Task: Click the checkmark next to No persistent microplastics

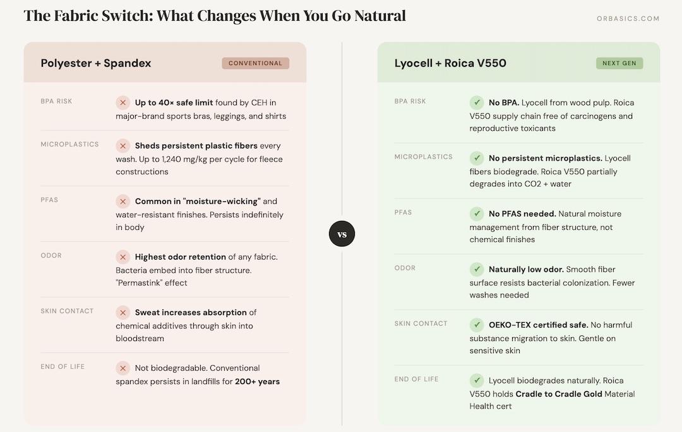Action: tap(477, 158)
